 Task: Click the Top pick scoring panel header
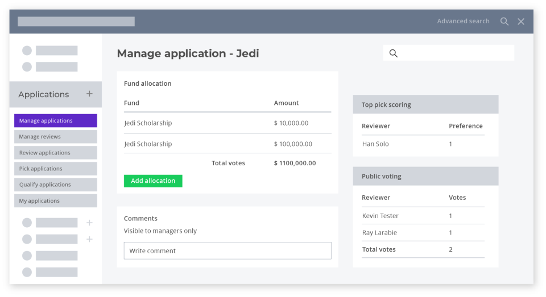(425, 104)
